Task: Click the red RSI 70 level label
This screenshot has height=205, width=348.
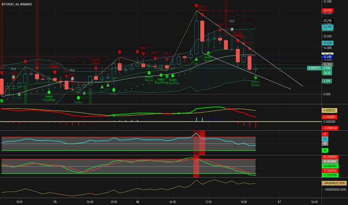Action: (x=325, y=134)
